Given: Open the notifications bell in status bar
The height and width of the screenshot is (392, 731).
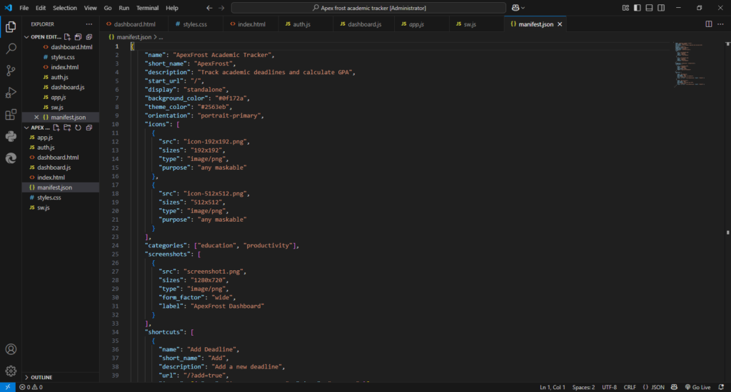Looking at the screenshot, I should (x=721, y=387).
